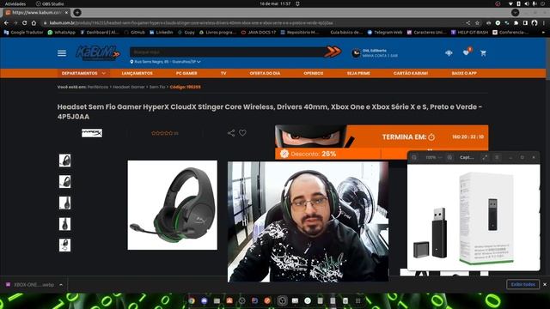Open the customer support headset icon
The height and width of the screenshot is (309, 550).
[449, 53]
